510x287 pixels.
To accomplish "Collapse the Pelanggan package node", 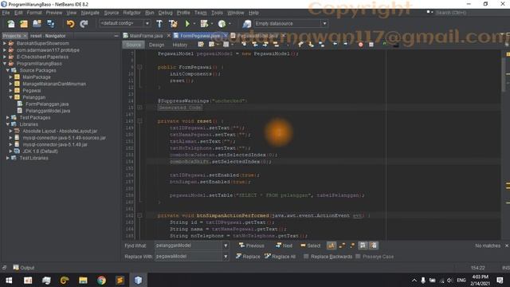I will 10,97.
